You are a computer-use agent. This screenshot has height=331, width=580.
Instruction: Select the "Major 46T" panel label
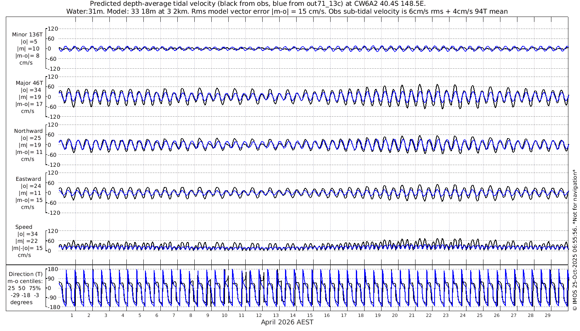pos(29,83)
